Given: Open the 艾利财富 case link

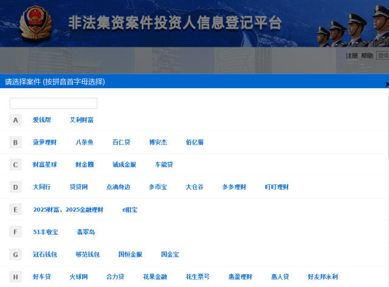Looking at the screenshot, I should coord(81,120).
